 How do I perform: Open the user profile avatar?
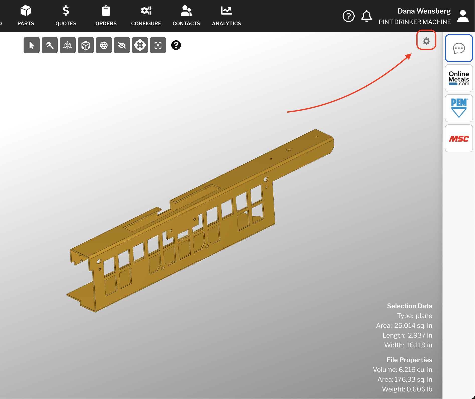463,16
